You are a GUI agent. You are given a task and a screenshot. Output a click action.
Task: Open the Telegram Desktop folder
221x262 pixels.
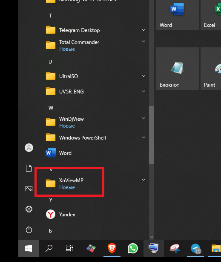(95, 30)
